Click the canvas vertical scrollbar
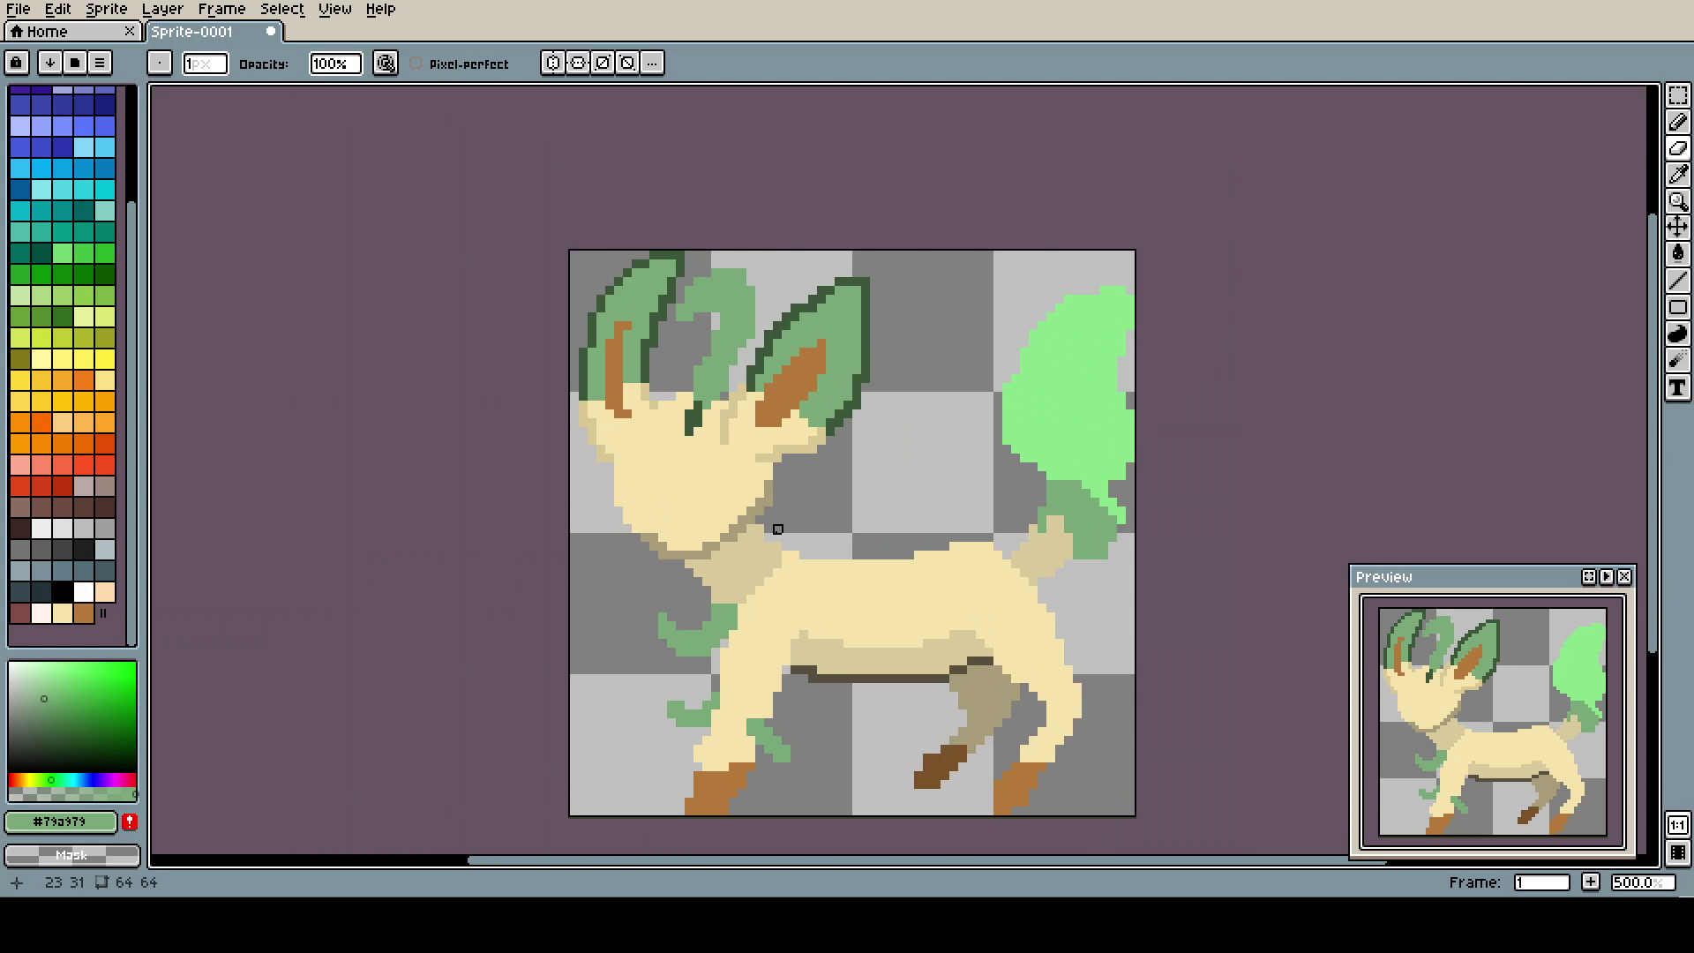Image resolution: width=1694 pixels, height=953 pixels. (1653, 432)
